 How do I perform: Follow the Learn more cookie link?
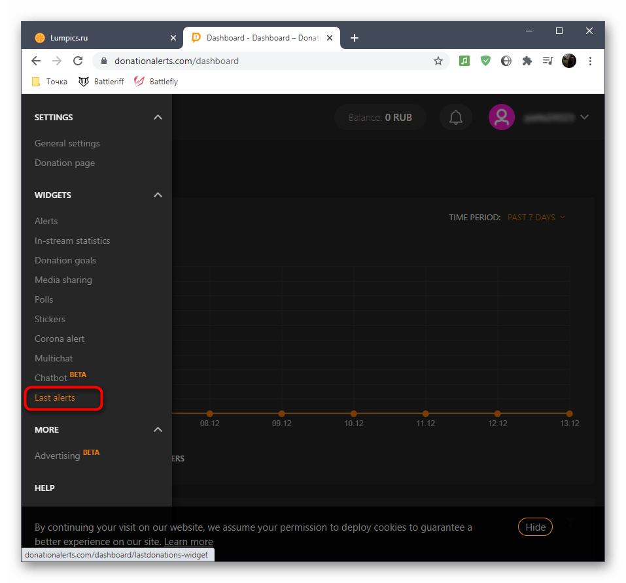(x=188, y=542)
